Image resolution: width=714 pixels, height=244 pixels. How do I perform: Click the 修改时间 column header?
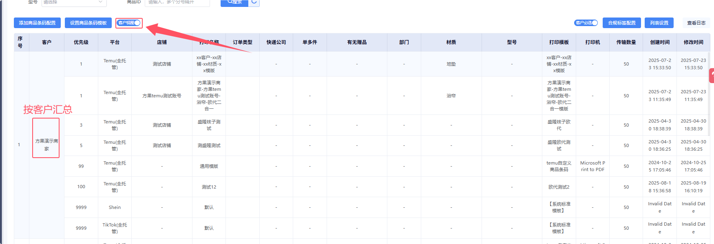tap(693, 42)
